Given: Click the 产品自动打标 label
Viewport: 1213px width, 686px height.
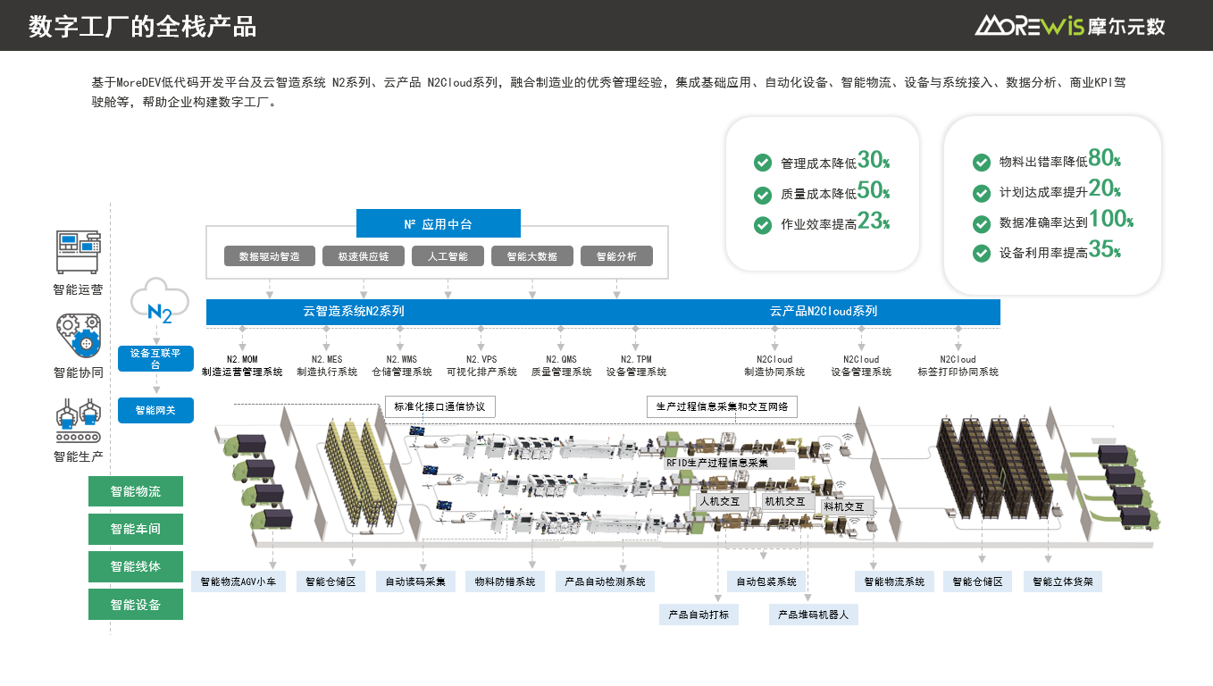Looking at the screenshot, I should click(699, 614).
